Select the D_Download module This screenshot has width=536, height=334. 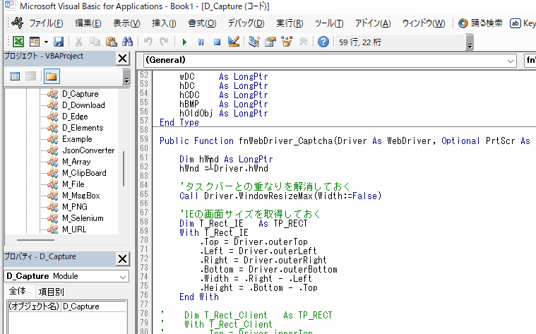(x=83, y=105)
